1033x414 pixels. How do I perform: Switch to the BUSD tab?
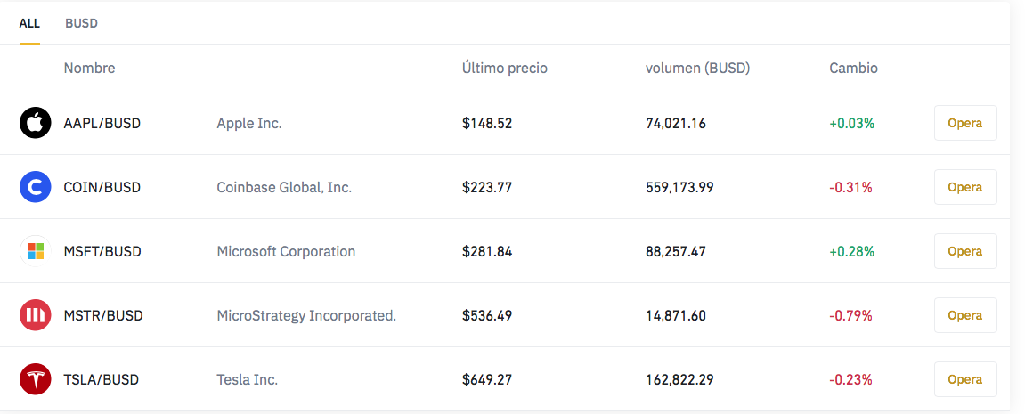coord(81,24)
